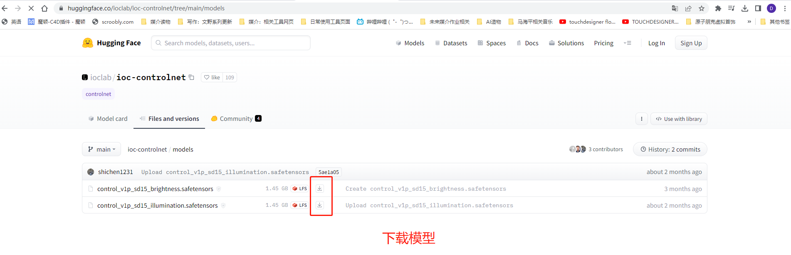Open the browser side panel
This screenshot has width=791, height=255.
[x=758, y=8]
